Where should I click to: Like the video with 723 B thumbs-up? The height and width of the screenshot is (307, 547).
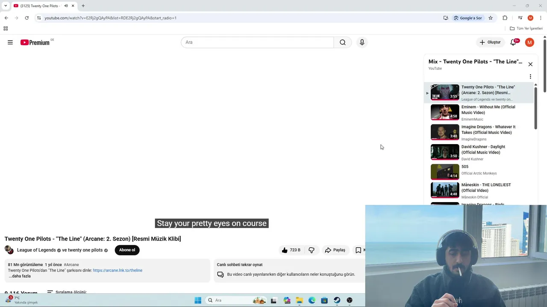291,250
